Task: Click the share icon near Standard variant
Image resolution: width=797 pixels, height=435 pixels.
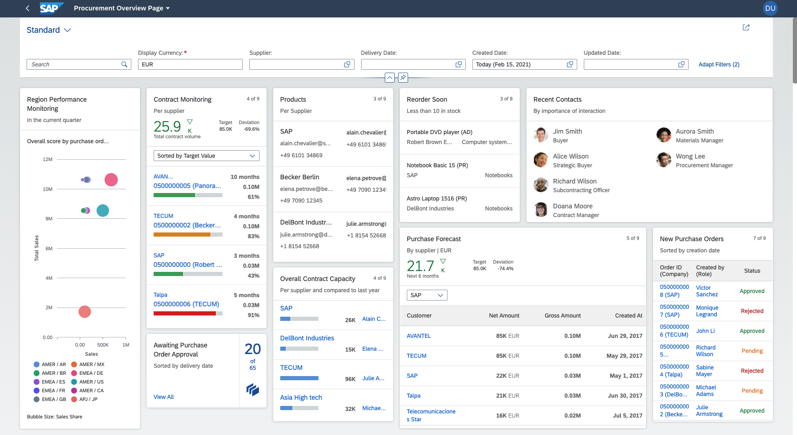Action: pos(746,27)
